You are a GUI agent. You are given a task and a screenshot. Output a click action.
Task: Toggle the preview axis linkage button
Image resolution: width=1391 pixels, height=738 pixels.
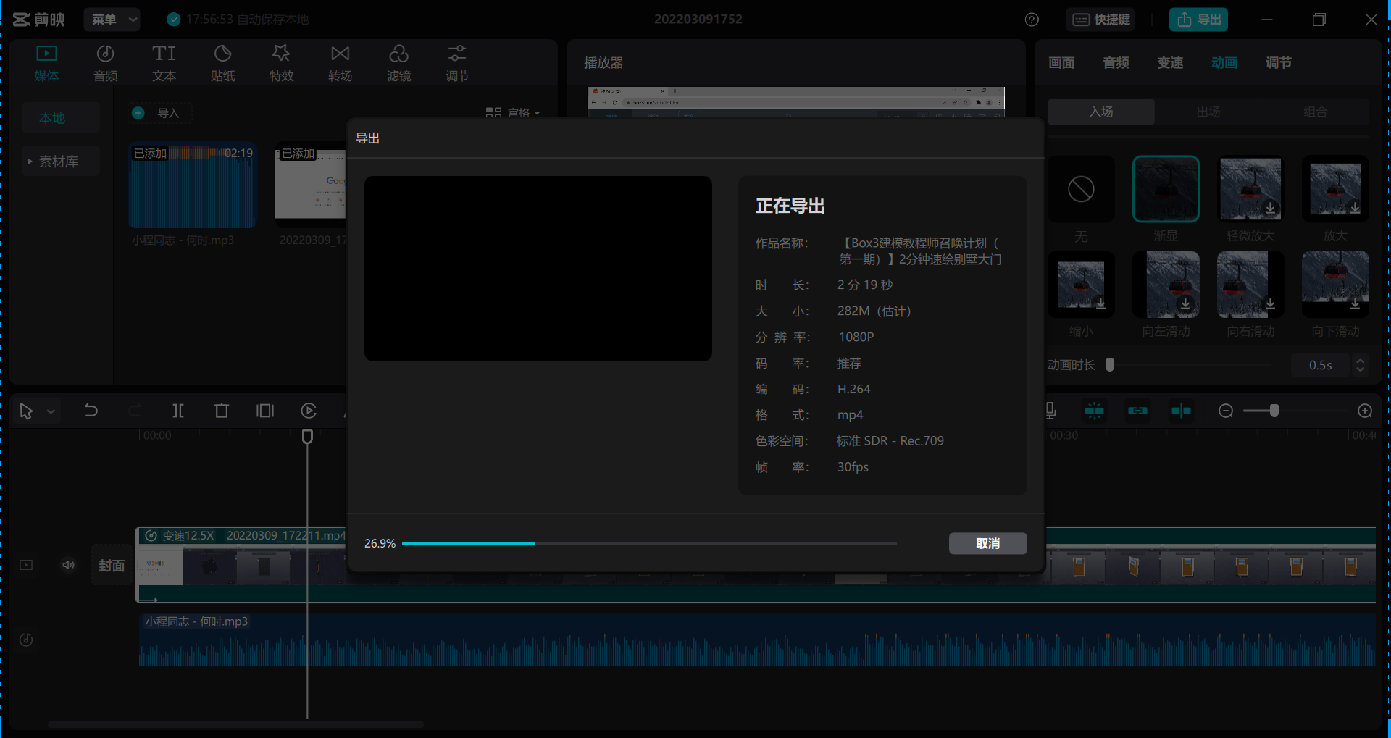(1181, 411)
